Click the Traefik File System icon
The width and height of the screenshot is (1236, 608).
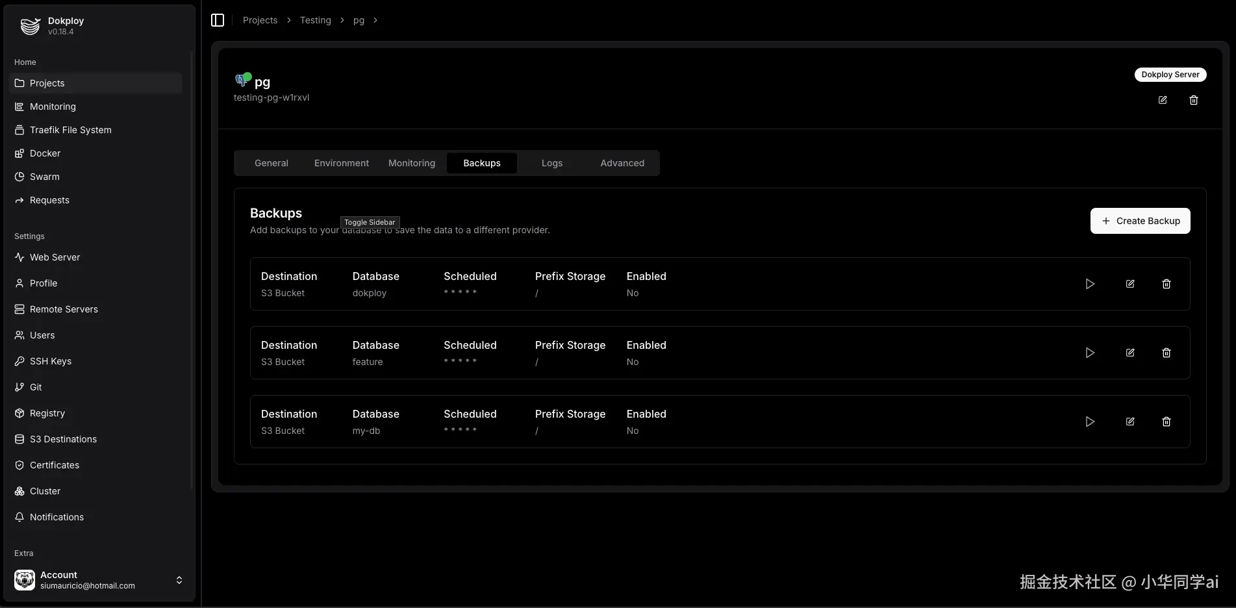click(19, 130)
